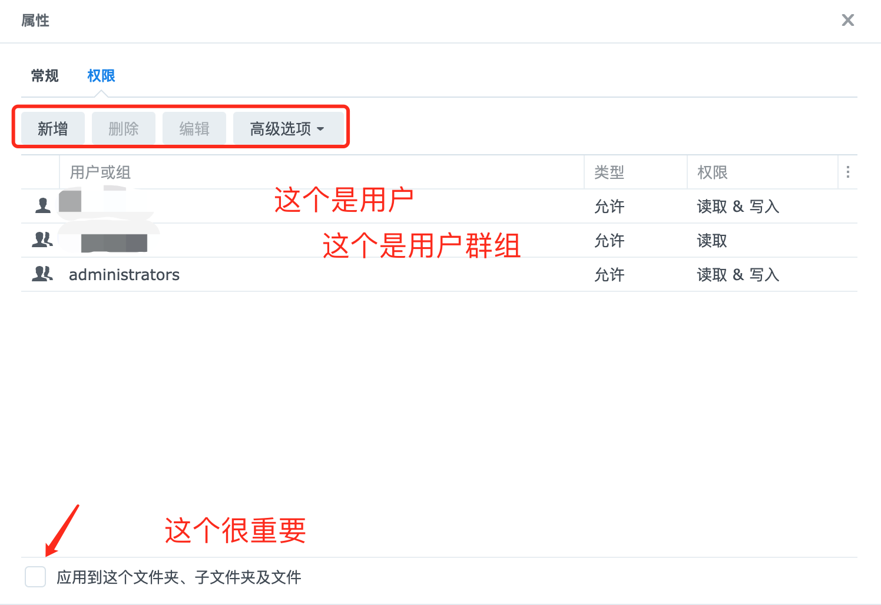Click the blurred group's icon in second row
The width and height of the screenshot is (881, 605).
(42, 240)
